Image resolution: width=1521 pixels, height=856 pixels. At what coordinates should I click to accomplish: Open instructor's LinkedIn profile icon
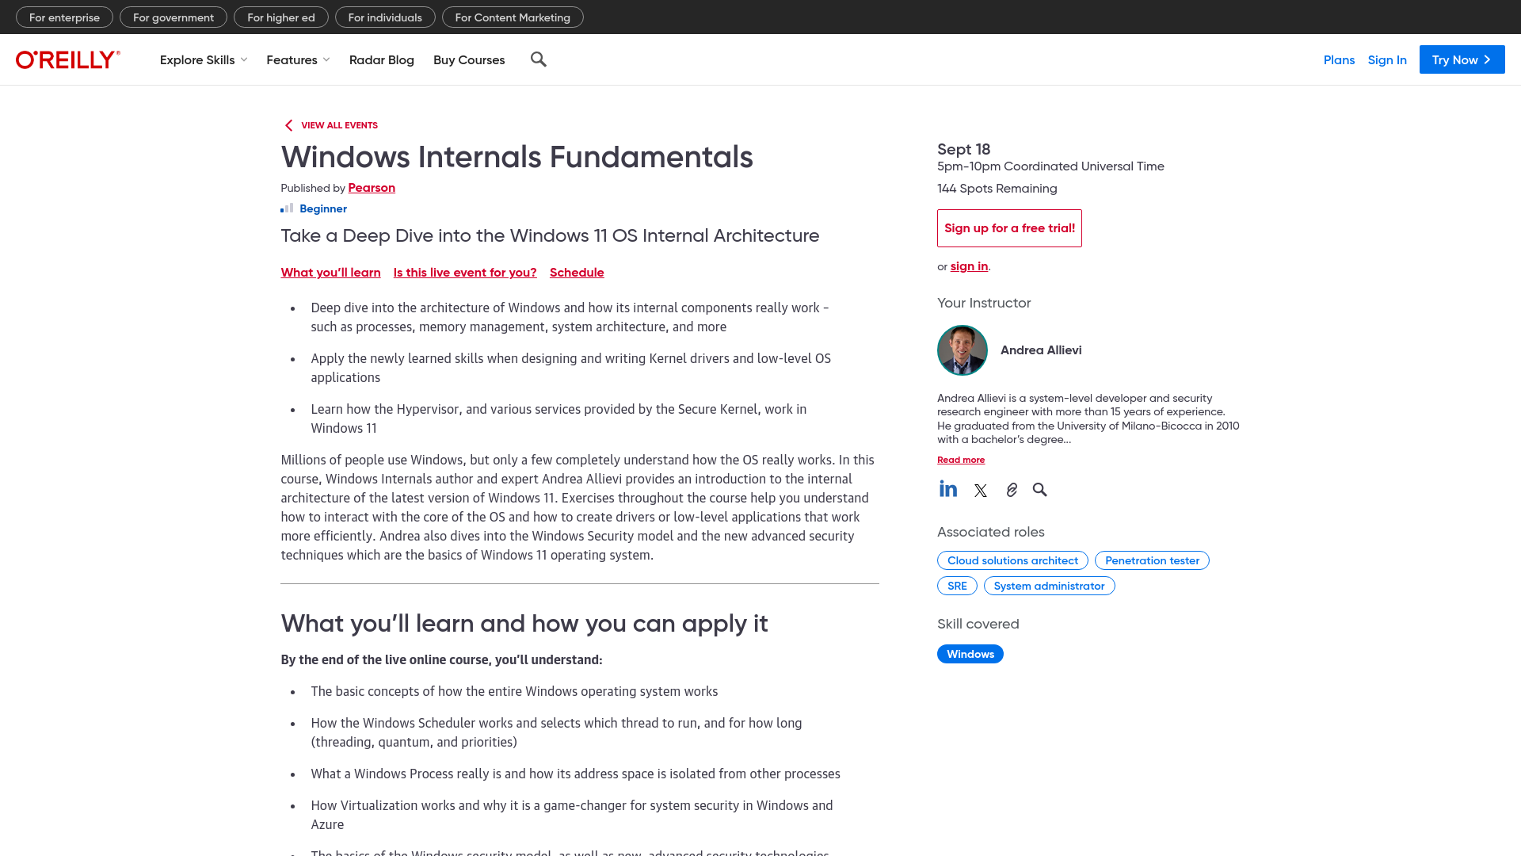tap(948, 489)
